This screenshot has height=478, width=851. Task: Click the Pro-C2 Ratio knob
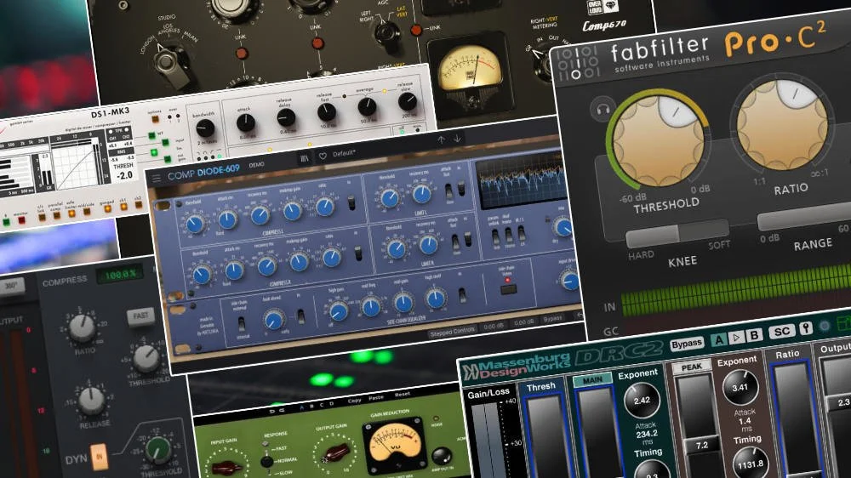782,126
